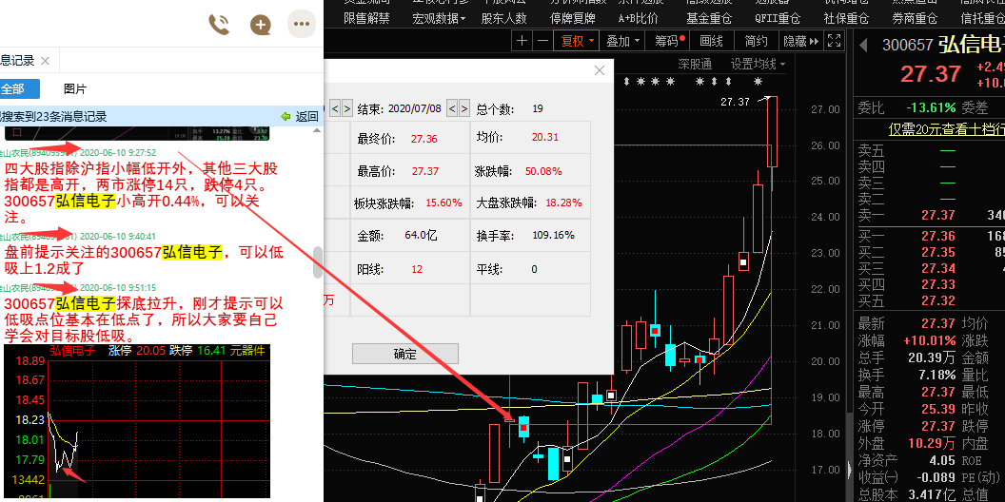Image resolution: width=1005 pixels, height=502 pixels.
Task: Open the intraday chart thumbnail of 弘信电子
Action: [137, 421]
